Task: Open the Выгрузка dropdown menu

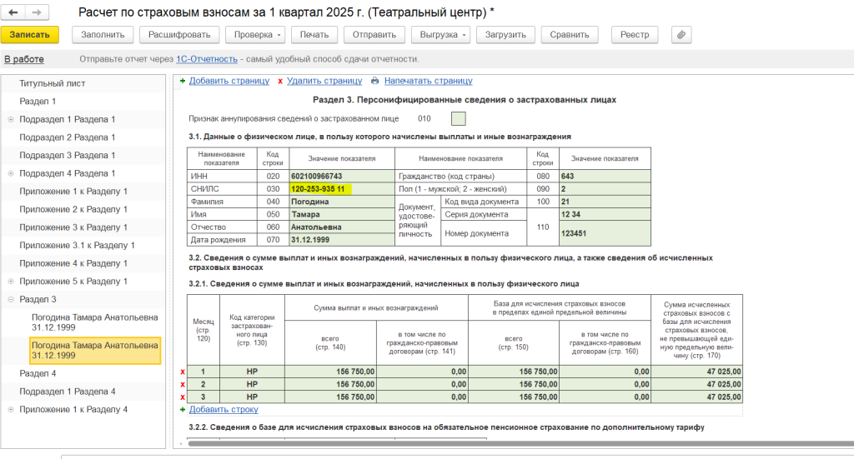Action: coord(440,35)
